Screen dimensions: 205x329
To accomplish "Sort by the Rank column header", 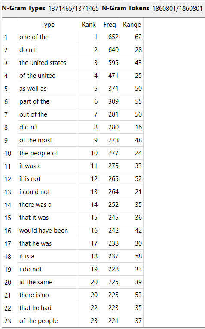I will 89,25.
